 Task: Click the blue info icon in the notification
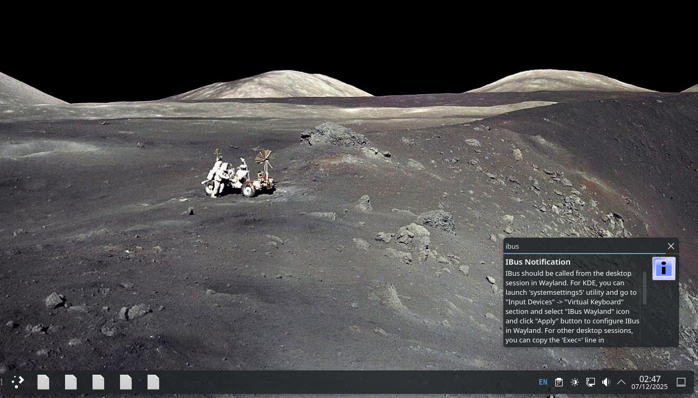pyautogui.click(x=664, y=268)
